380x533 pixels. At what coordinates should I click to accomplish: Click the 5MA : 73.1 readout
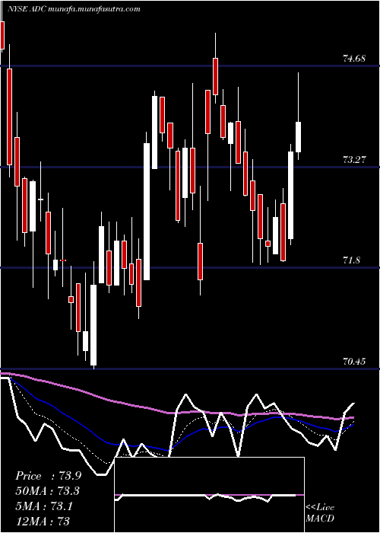(44, 506)
